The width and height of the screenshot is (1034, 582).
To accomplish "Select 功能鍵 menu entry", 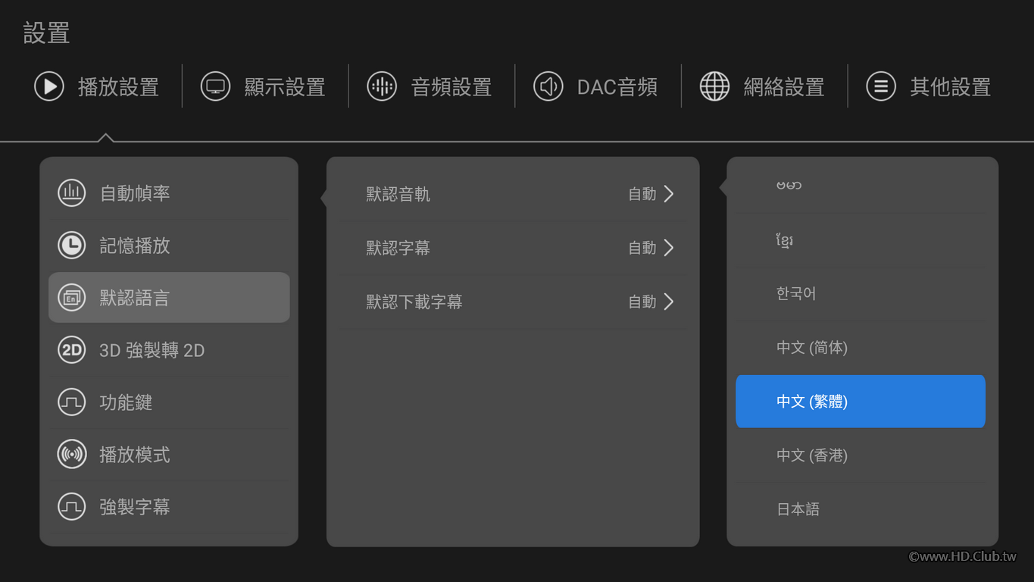I will click(x=169, y=402).
